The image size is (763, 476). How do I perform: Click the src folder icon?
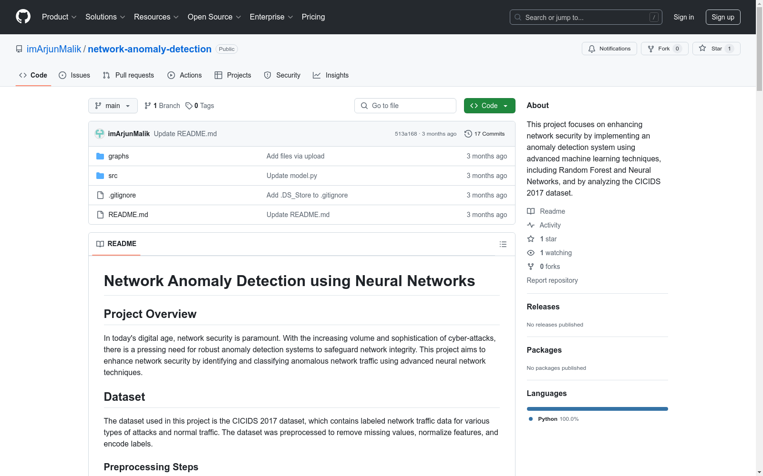(x=100, y=176)
